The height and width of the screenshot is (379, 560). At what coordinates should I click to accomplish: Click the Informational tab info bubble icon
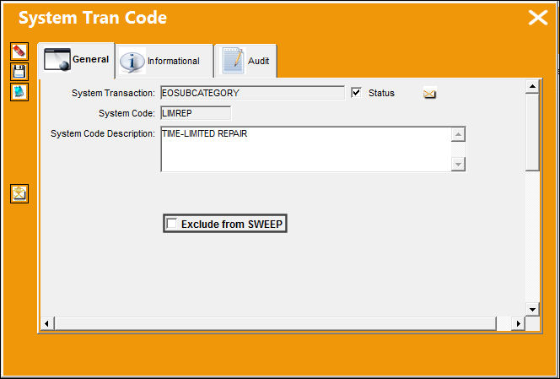(x=132, y=61)
